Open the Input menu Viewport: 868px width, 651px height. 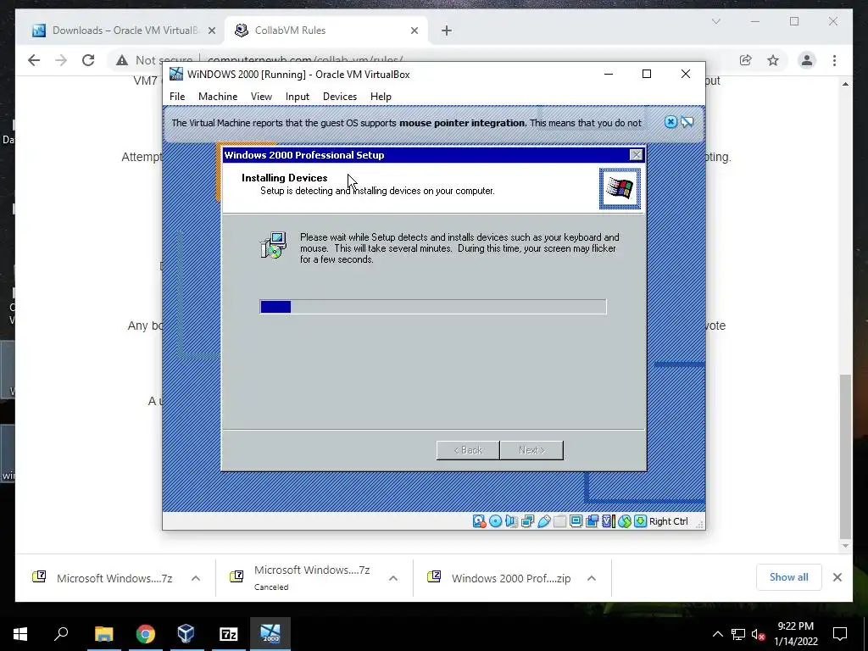point(298,97)
